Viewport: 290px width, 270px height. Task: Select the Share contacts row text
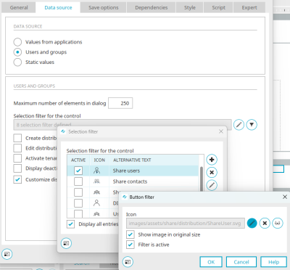point(130,181)
